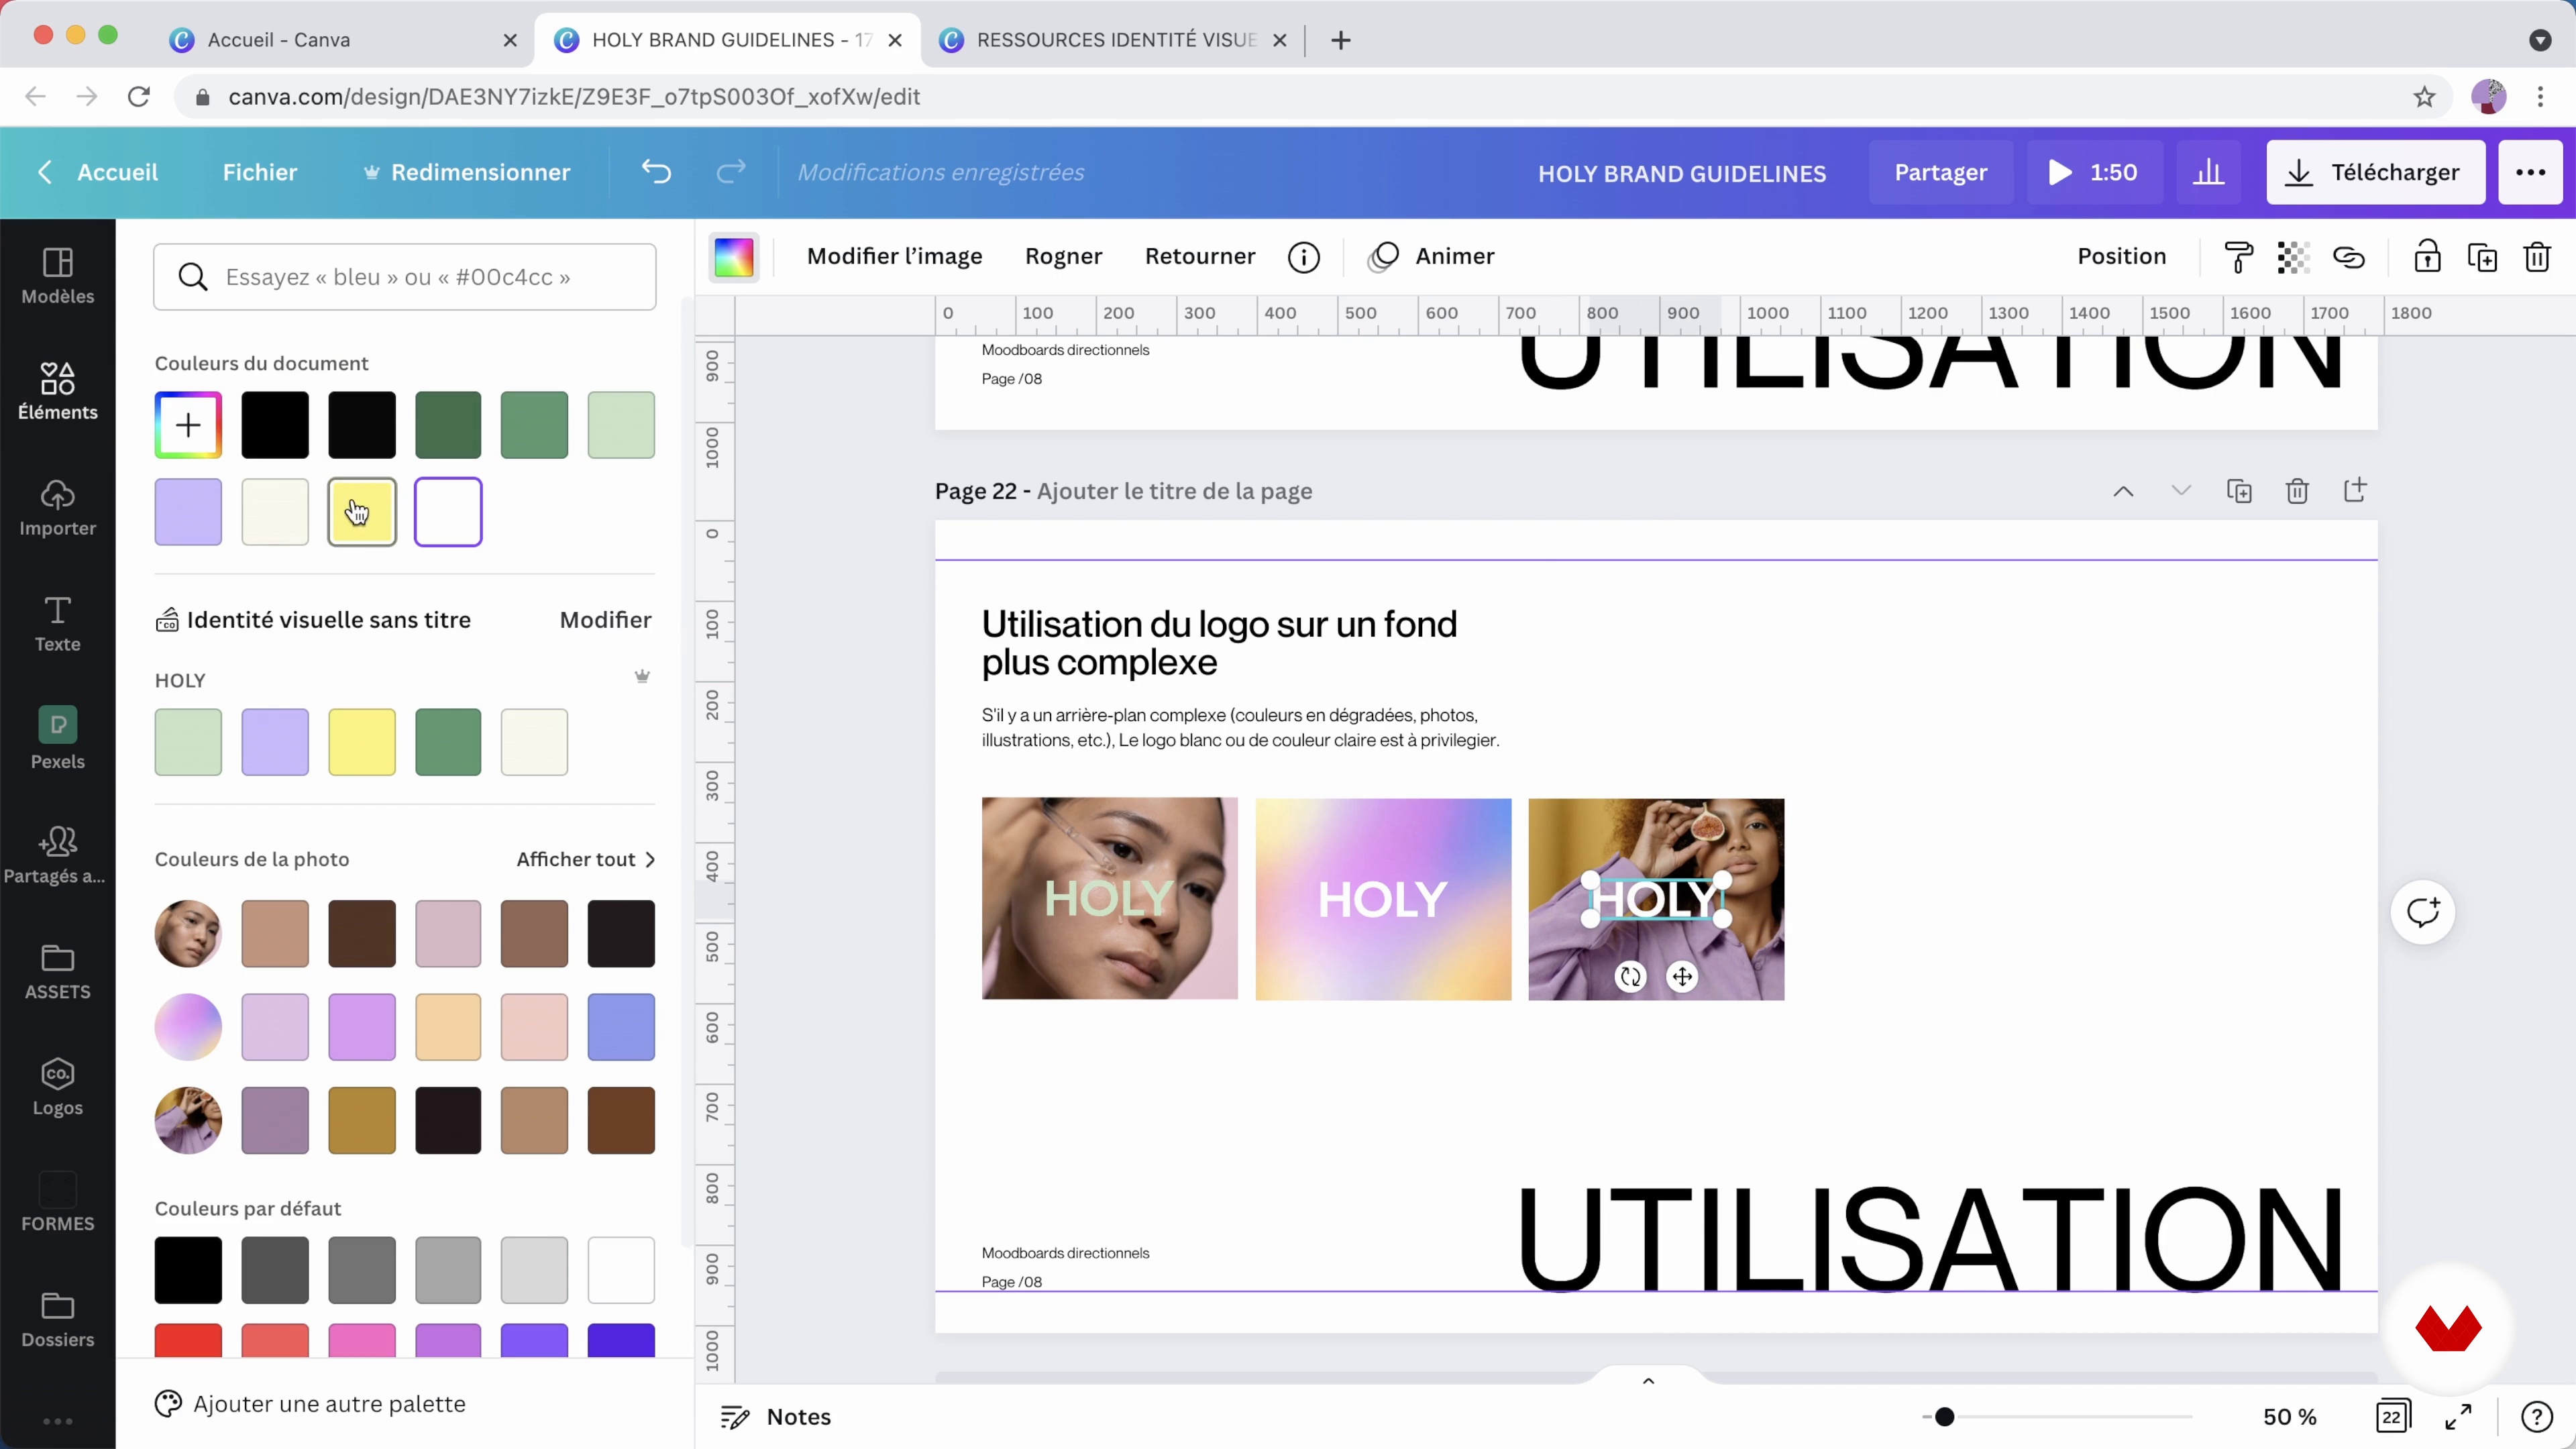Click the Partager button
This screenshot has width=2576, height=1449.
tap(1941, 172)
